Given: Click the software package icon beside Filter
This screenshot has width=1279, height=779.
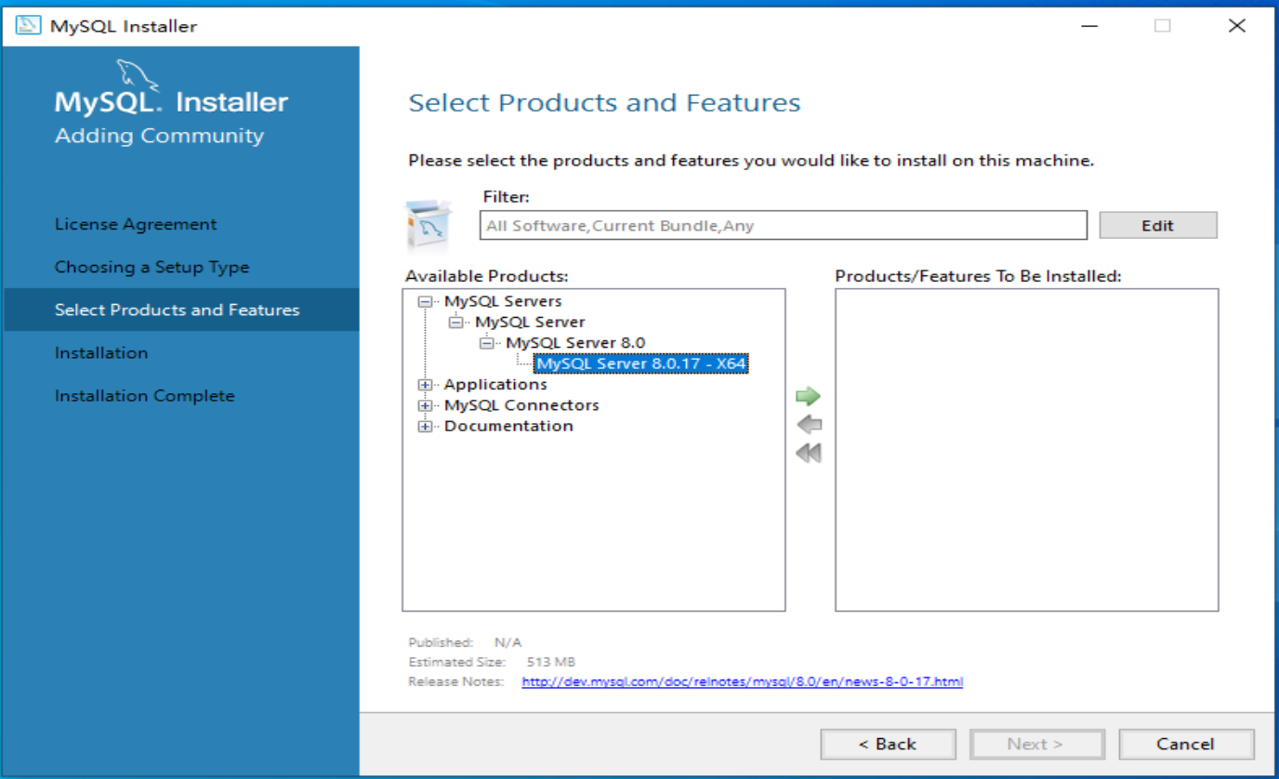Looking at the screenshot, I should [429, 224].
